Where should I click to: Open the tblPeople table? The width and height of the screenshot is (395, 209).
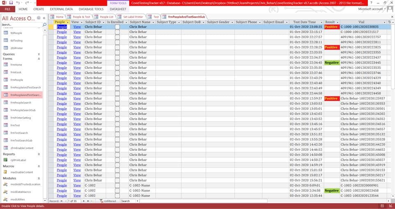(x=16, y=33)
